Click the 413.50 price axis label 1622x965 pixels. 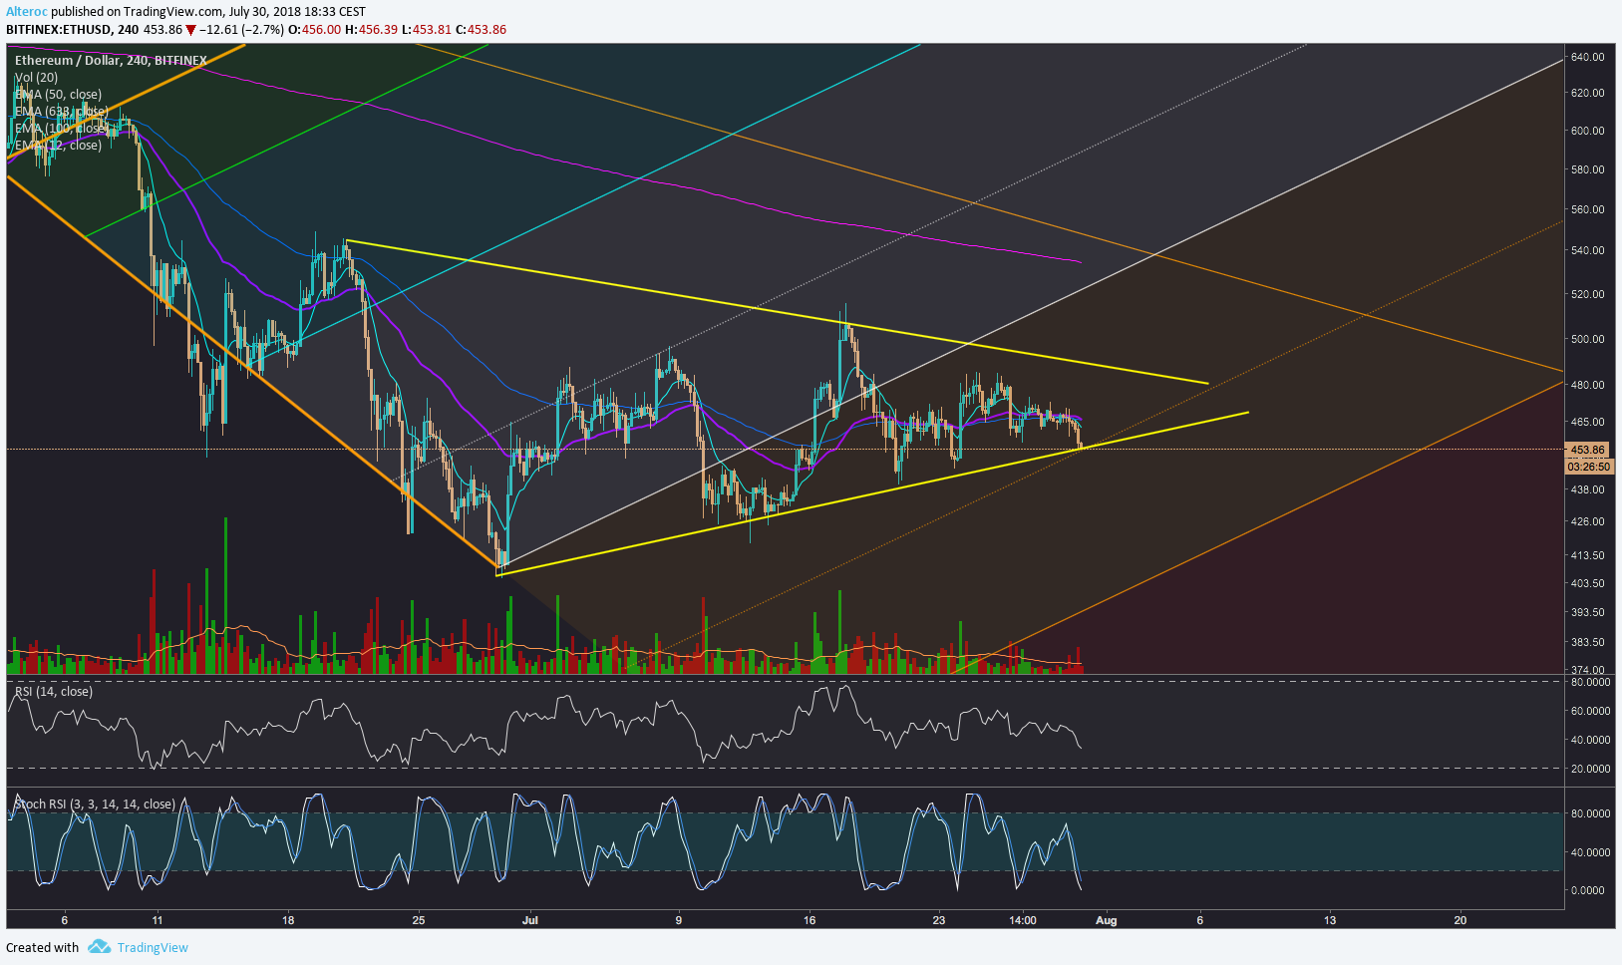pos(1587,555)
